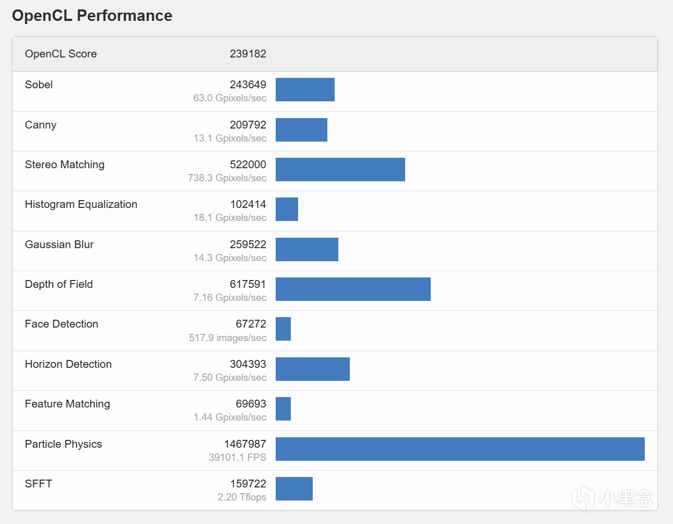
Task: Click the Face Detection label
Action: 62,324
